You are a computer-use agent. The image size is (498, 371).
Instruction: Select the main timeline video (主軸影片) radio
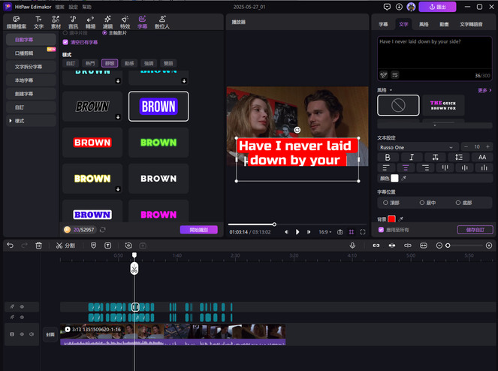[x=104, y=33]
